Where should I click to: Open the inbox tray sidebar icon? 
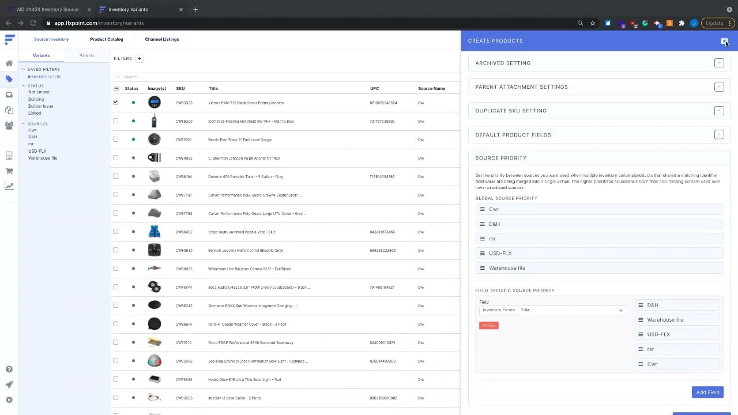click(9, 95)
